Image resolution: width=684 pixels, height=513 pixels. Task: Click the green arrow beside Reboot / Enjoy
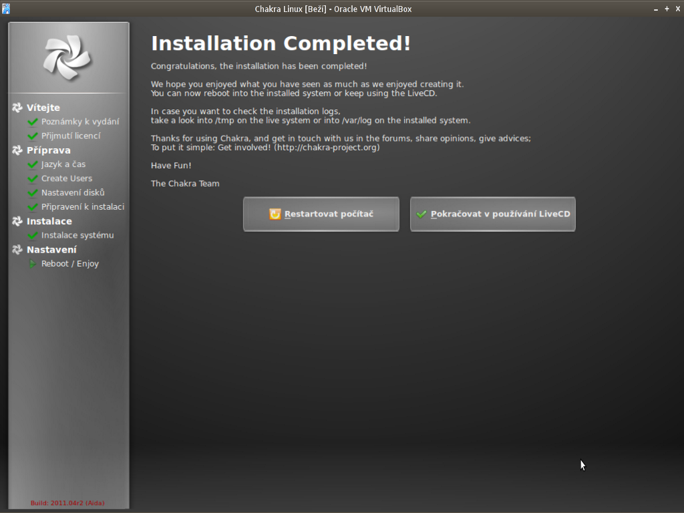[32, 263]
